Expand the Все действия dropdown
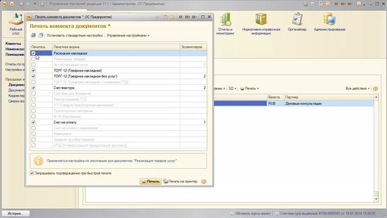Screen dimensions: 387x218 [357, 88]
